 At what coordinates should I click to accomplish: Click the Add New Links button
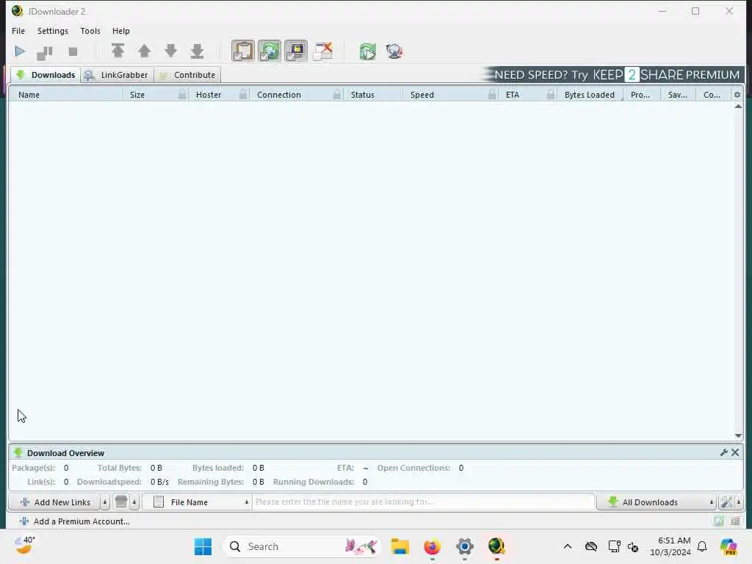[54, 502]
